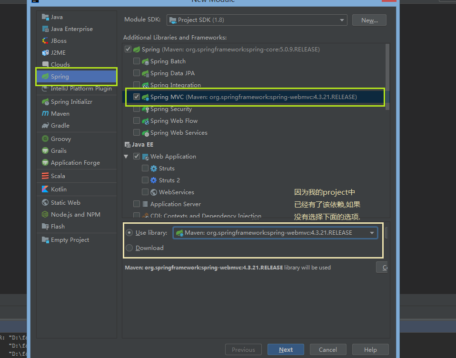Enable the Spring Batch checkbox
Screen dimensions: 456x358
(x=137, y=61)
